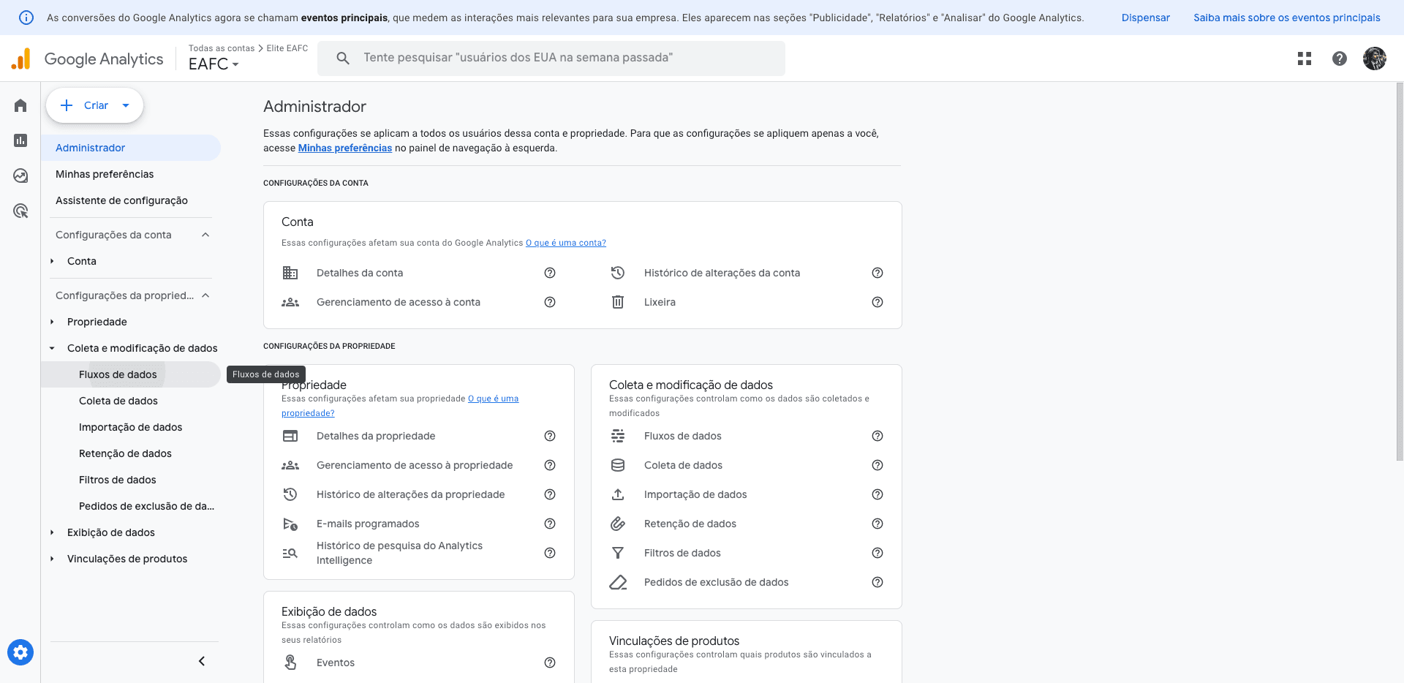Click the Importação de dados upload icon

618,494
